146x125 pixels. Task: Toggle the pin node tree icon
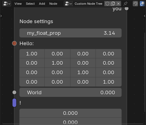tap(125, 4)
